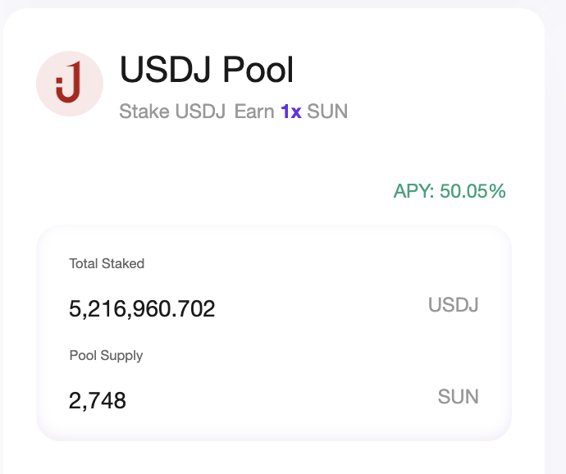Open the USDJ Pool title

(207, 70)
